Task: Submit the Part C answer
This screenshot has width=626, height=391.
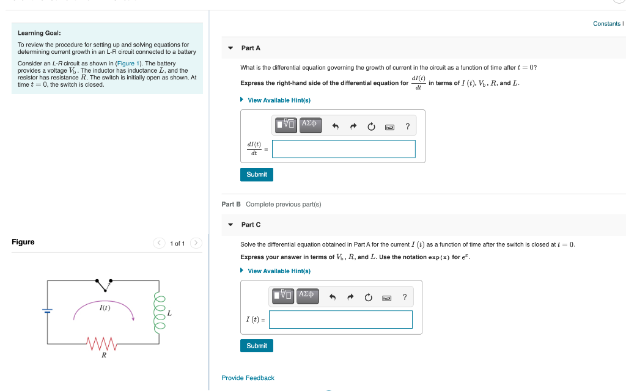Action: click(256, 345)
